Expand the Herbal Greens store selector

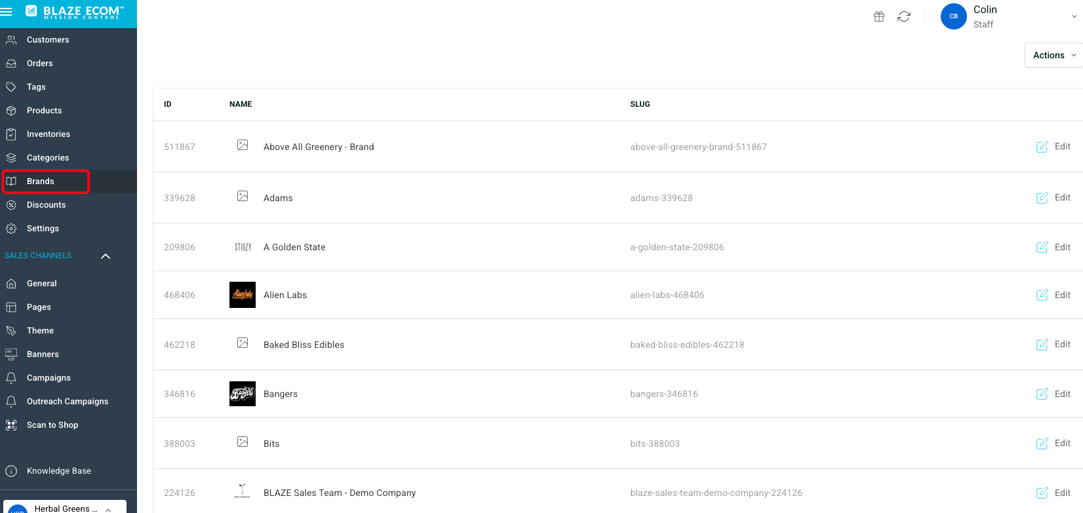[108, 509]
